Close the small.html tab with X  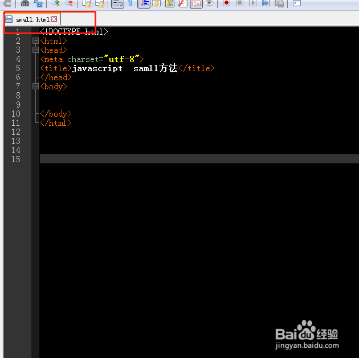54,19
